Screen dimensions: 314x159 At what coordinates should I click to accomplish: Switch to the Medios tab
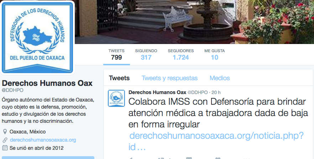[219, 78]
